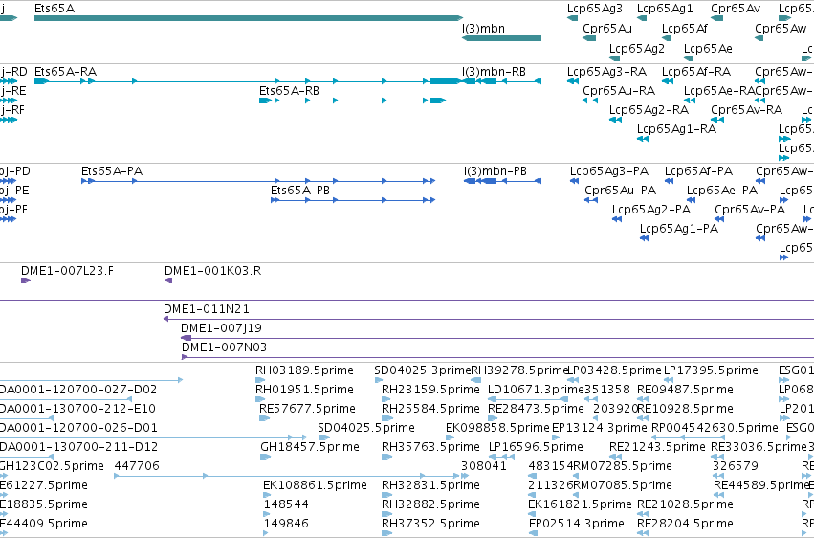The height and width of the screenshot is (538, 814).
Task: Select the Lcp65Ag3 gene label
Action: click(x=594, y=9)
